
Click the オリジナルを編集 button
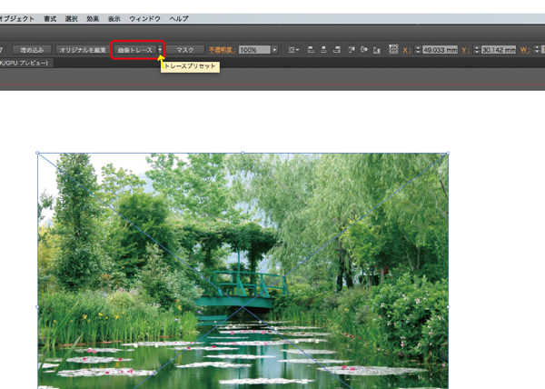[x=82, y=49]
